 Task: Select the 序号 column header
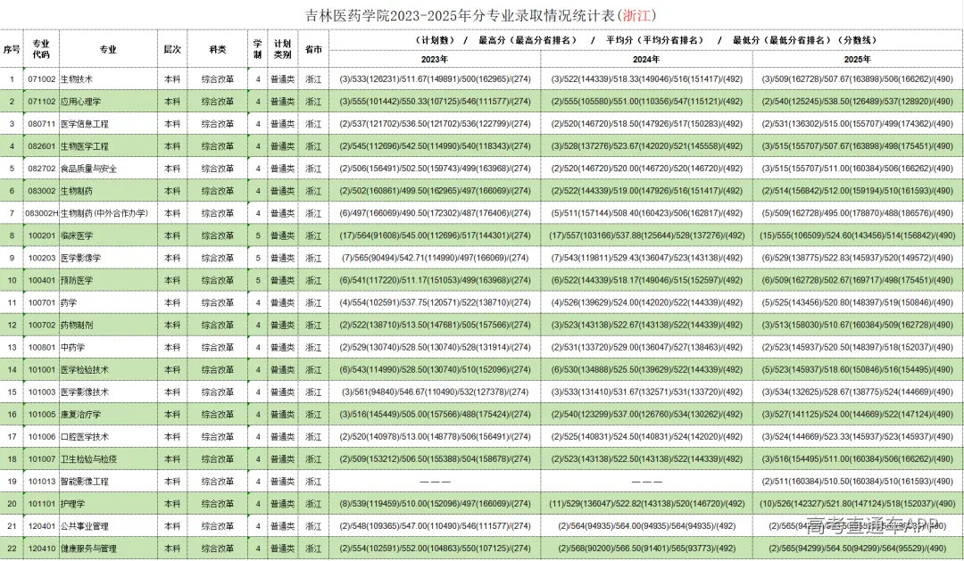12,49
